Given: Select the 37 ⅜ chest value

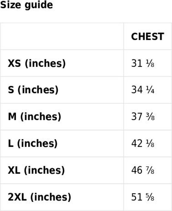Looking at the screenshot, I should pos(143,117).
